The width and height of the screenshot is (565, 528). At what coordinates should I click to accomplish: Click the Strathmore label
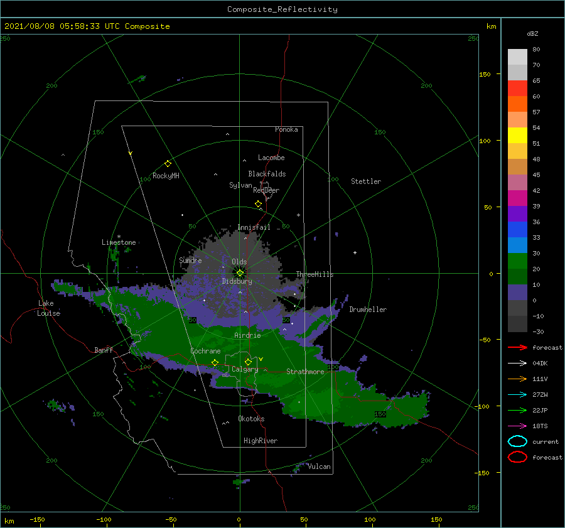305,372
